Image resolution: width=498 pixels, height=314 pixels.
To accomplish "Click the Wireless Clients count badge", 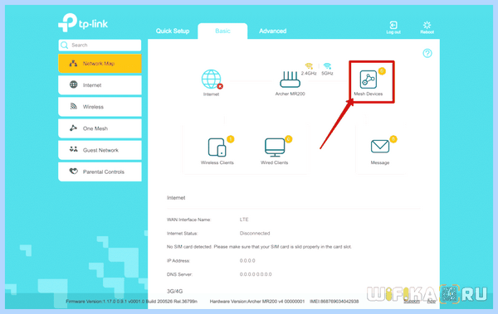I will (x=231, y=139).
